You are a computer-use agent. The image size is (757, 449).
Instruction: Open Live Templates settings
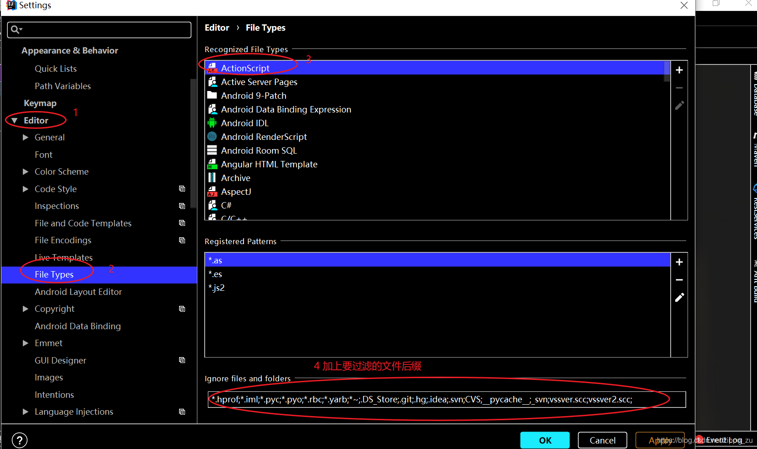coord(64,257)
